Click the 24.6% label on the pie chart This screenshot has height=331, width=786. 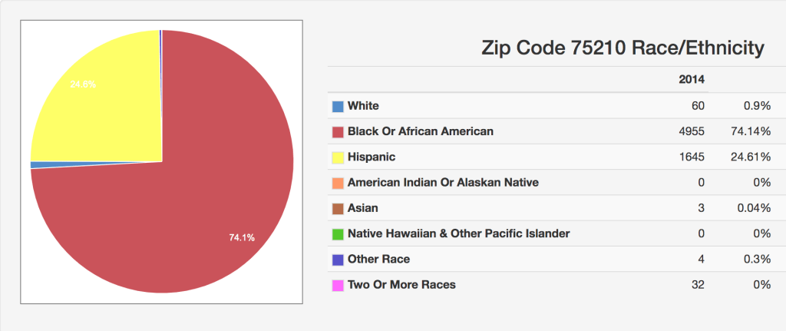[83, 84]
